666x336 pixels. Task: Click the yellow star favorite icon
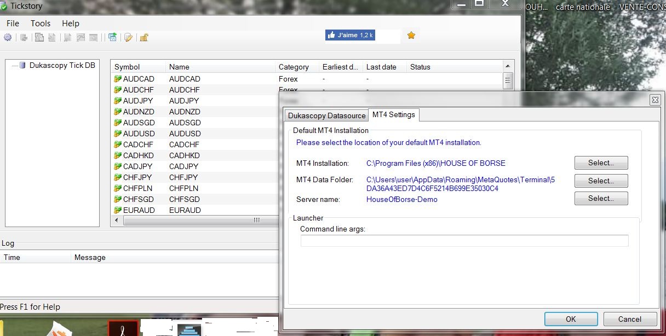[x=411, y=36]
